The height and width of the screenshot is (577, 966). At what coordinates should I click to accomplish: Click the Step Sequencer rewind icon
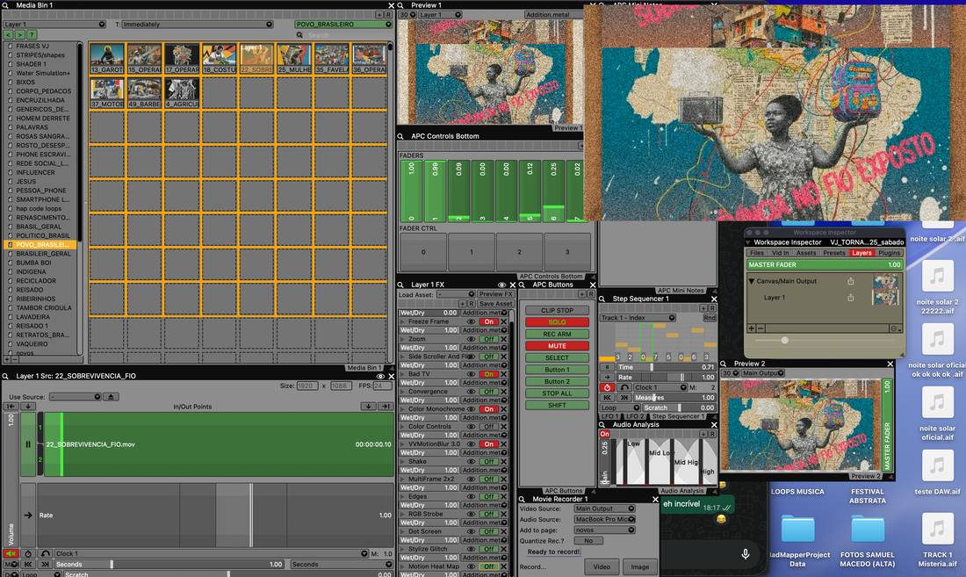pos(607,398)
